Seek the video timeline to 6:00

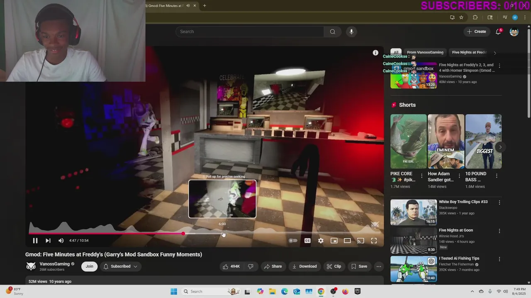(x=223, y=234)
